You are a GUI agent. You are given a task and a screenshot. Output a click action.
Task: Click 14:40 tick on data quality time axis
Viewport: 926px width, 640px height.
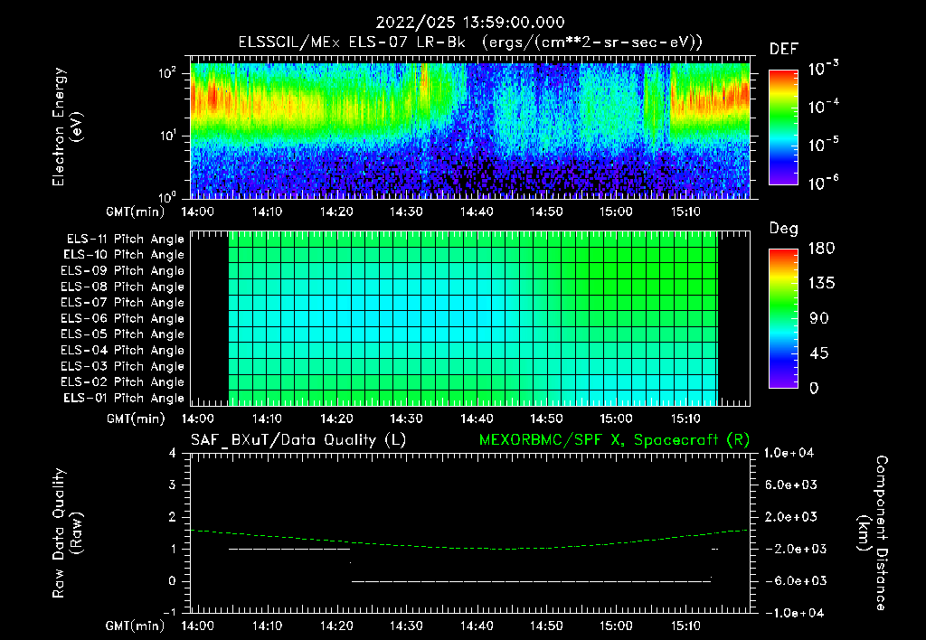tap(477, 626)
